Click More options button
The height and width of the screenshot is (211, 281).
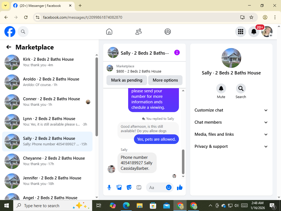tap(165, 80)
